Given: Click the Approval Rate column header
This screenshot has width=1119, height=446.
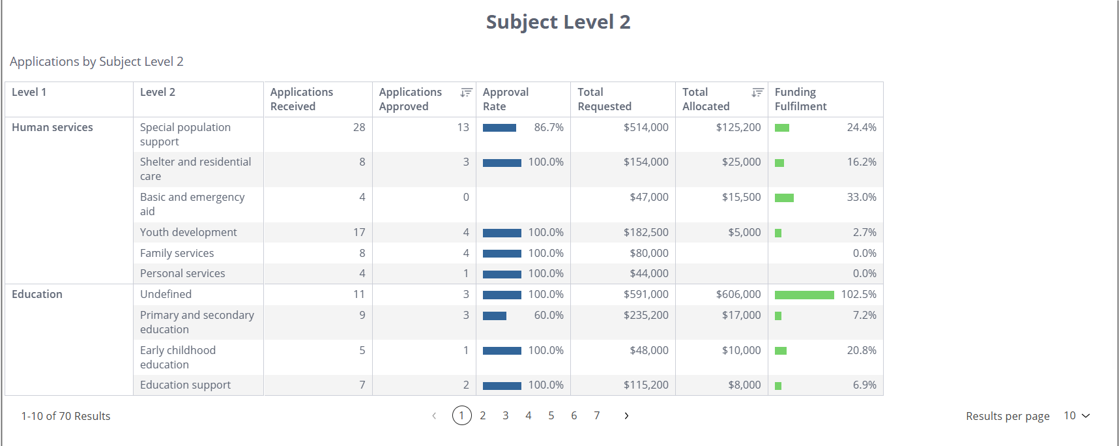Looking at the screenshot, I should [x=505, y=99].
